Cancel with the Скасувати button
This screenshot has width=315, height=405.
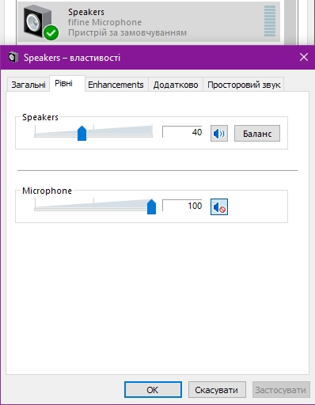click(x=217, y=390)
